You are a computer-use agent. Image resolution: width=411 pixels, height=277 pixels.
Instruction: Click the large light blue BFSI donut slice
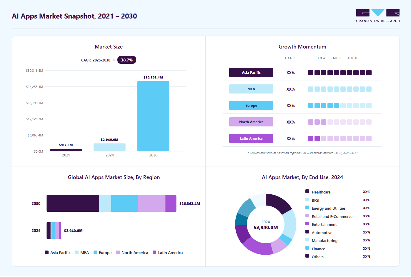[291, 224]
